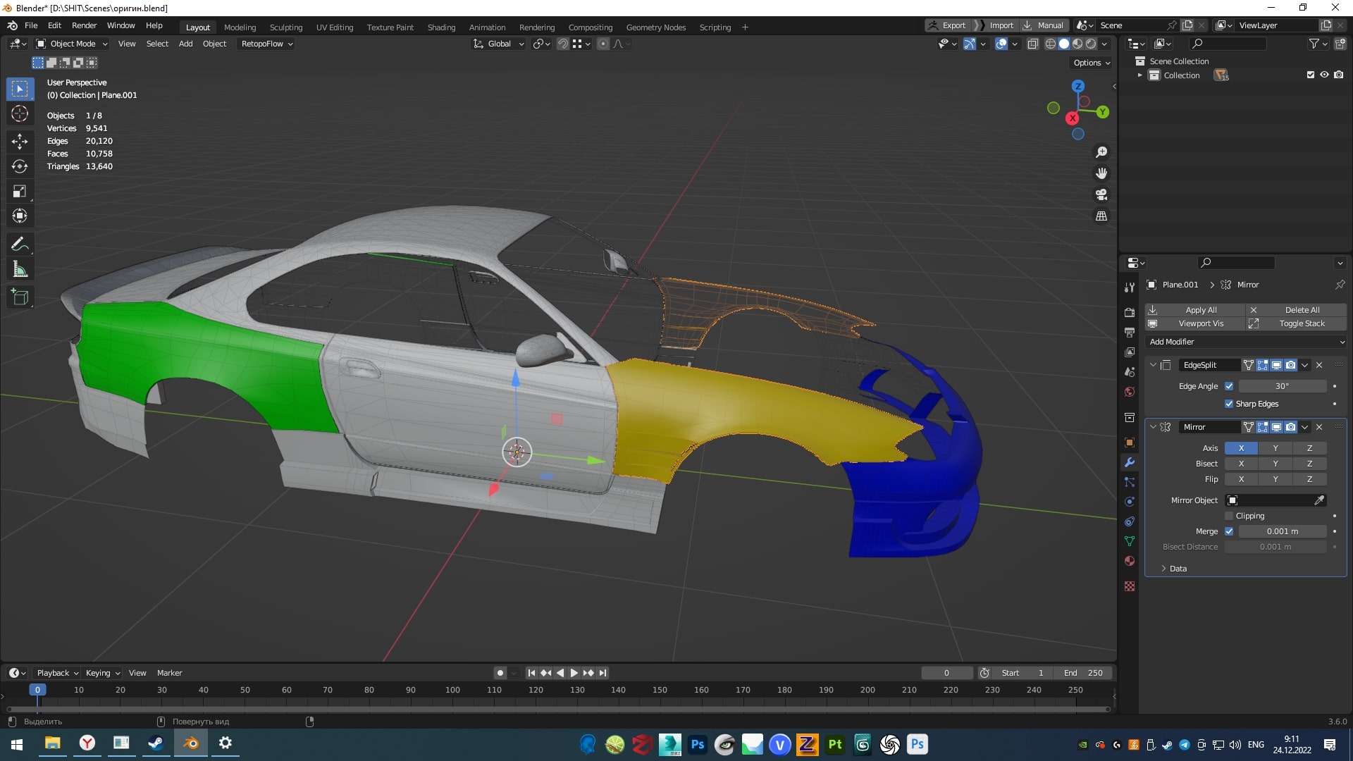Image resolution: width=1353 pixels, height=761 pixels.
Task: Select the Rotate tool
Action: 20,166
